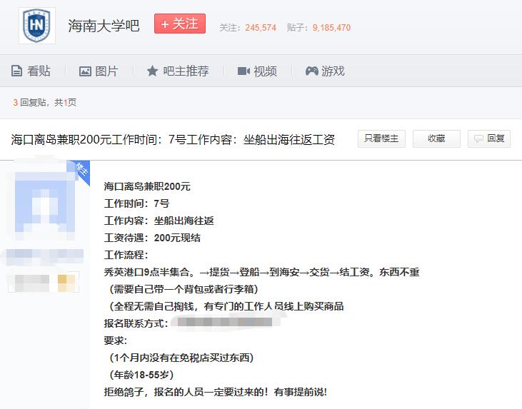Open the Hainan University forum logo
This screenshot has height=409, width=522.
pyautogui.click(x=37, y=26)
